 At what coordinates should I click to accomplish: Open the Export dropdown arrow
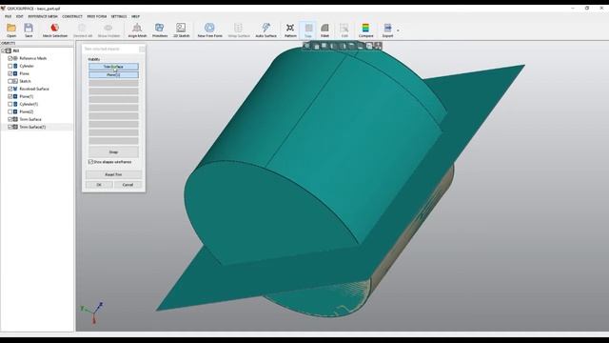click(x=398, y=30)
